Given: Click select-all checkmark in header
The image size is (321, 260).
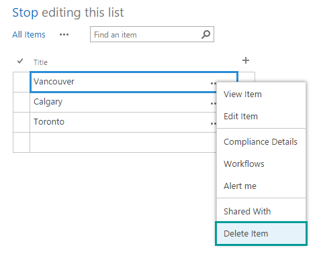Looking at the screenshot, I should pos(20,61).
